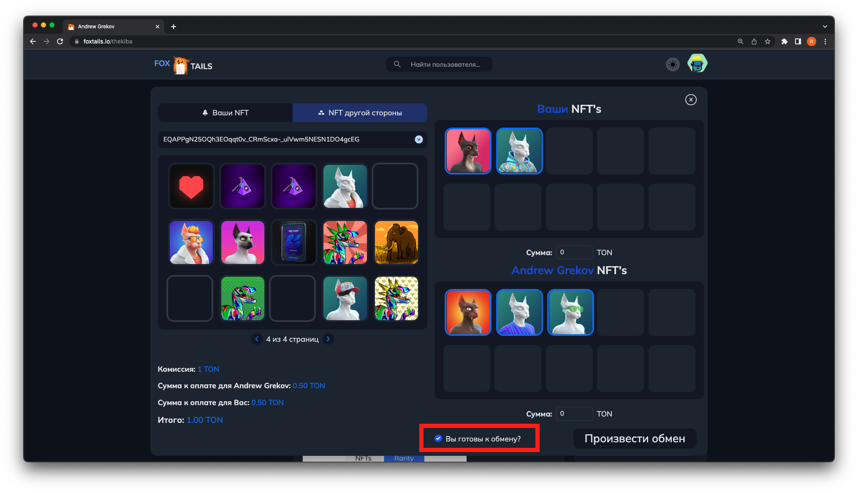The height and width of the screenshot is (493, 858).
Task: Click the browser share icon
Action: (754, 41)
